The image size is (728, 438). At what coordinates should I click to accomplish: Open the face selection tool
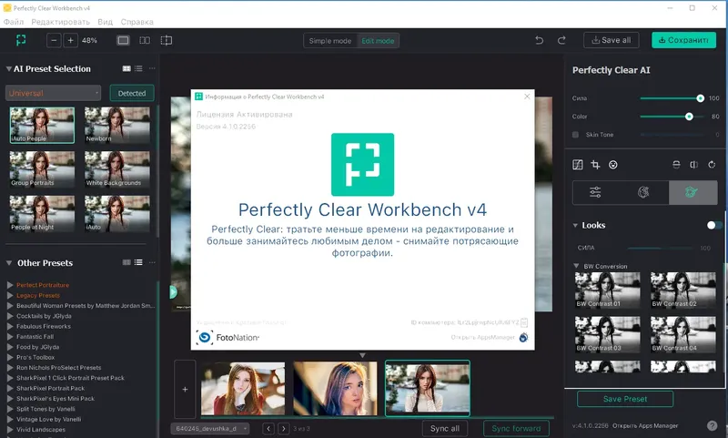[x=613, y=165]
